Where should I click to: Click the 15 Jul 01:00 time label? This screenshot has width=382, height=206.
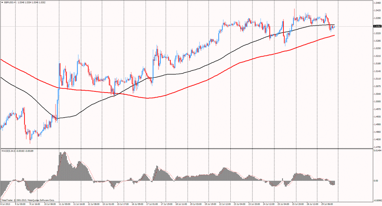108,204
